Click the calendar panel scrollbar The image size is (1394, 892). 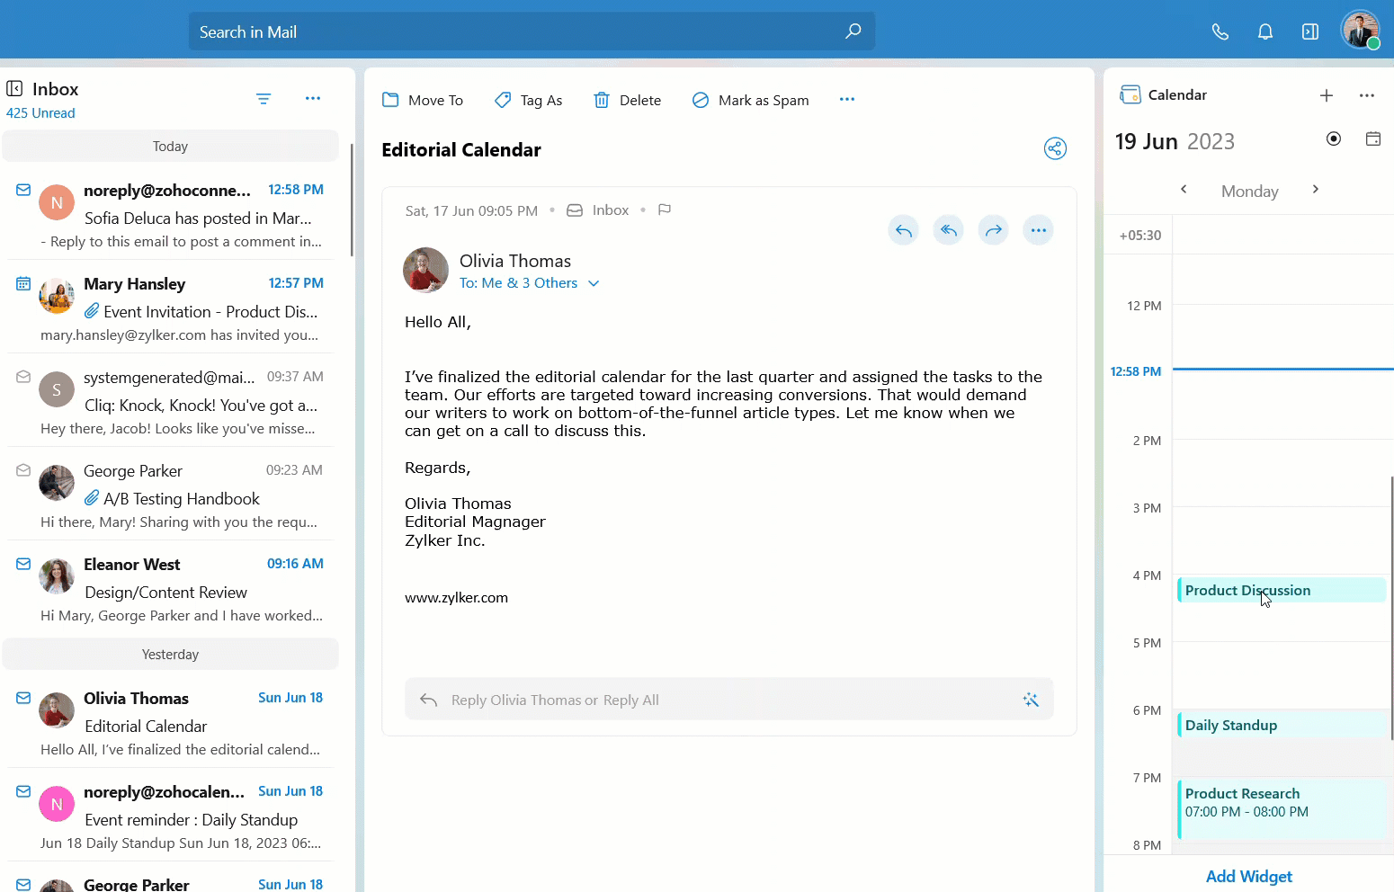coord(1391,608)
